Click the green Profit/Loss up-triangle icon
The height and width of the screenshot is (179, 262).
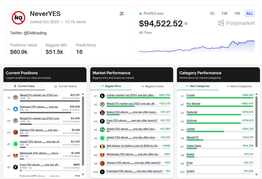[x=141, y=14]
